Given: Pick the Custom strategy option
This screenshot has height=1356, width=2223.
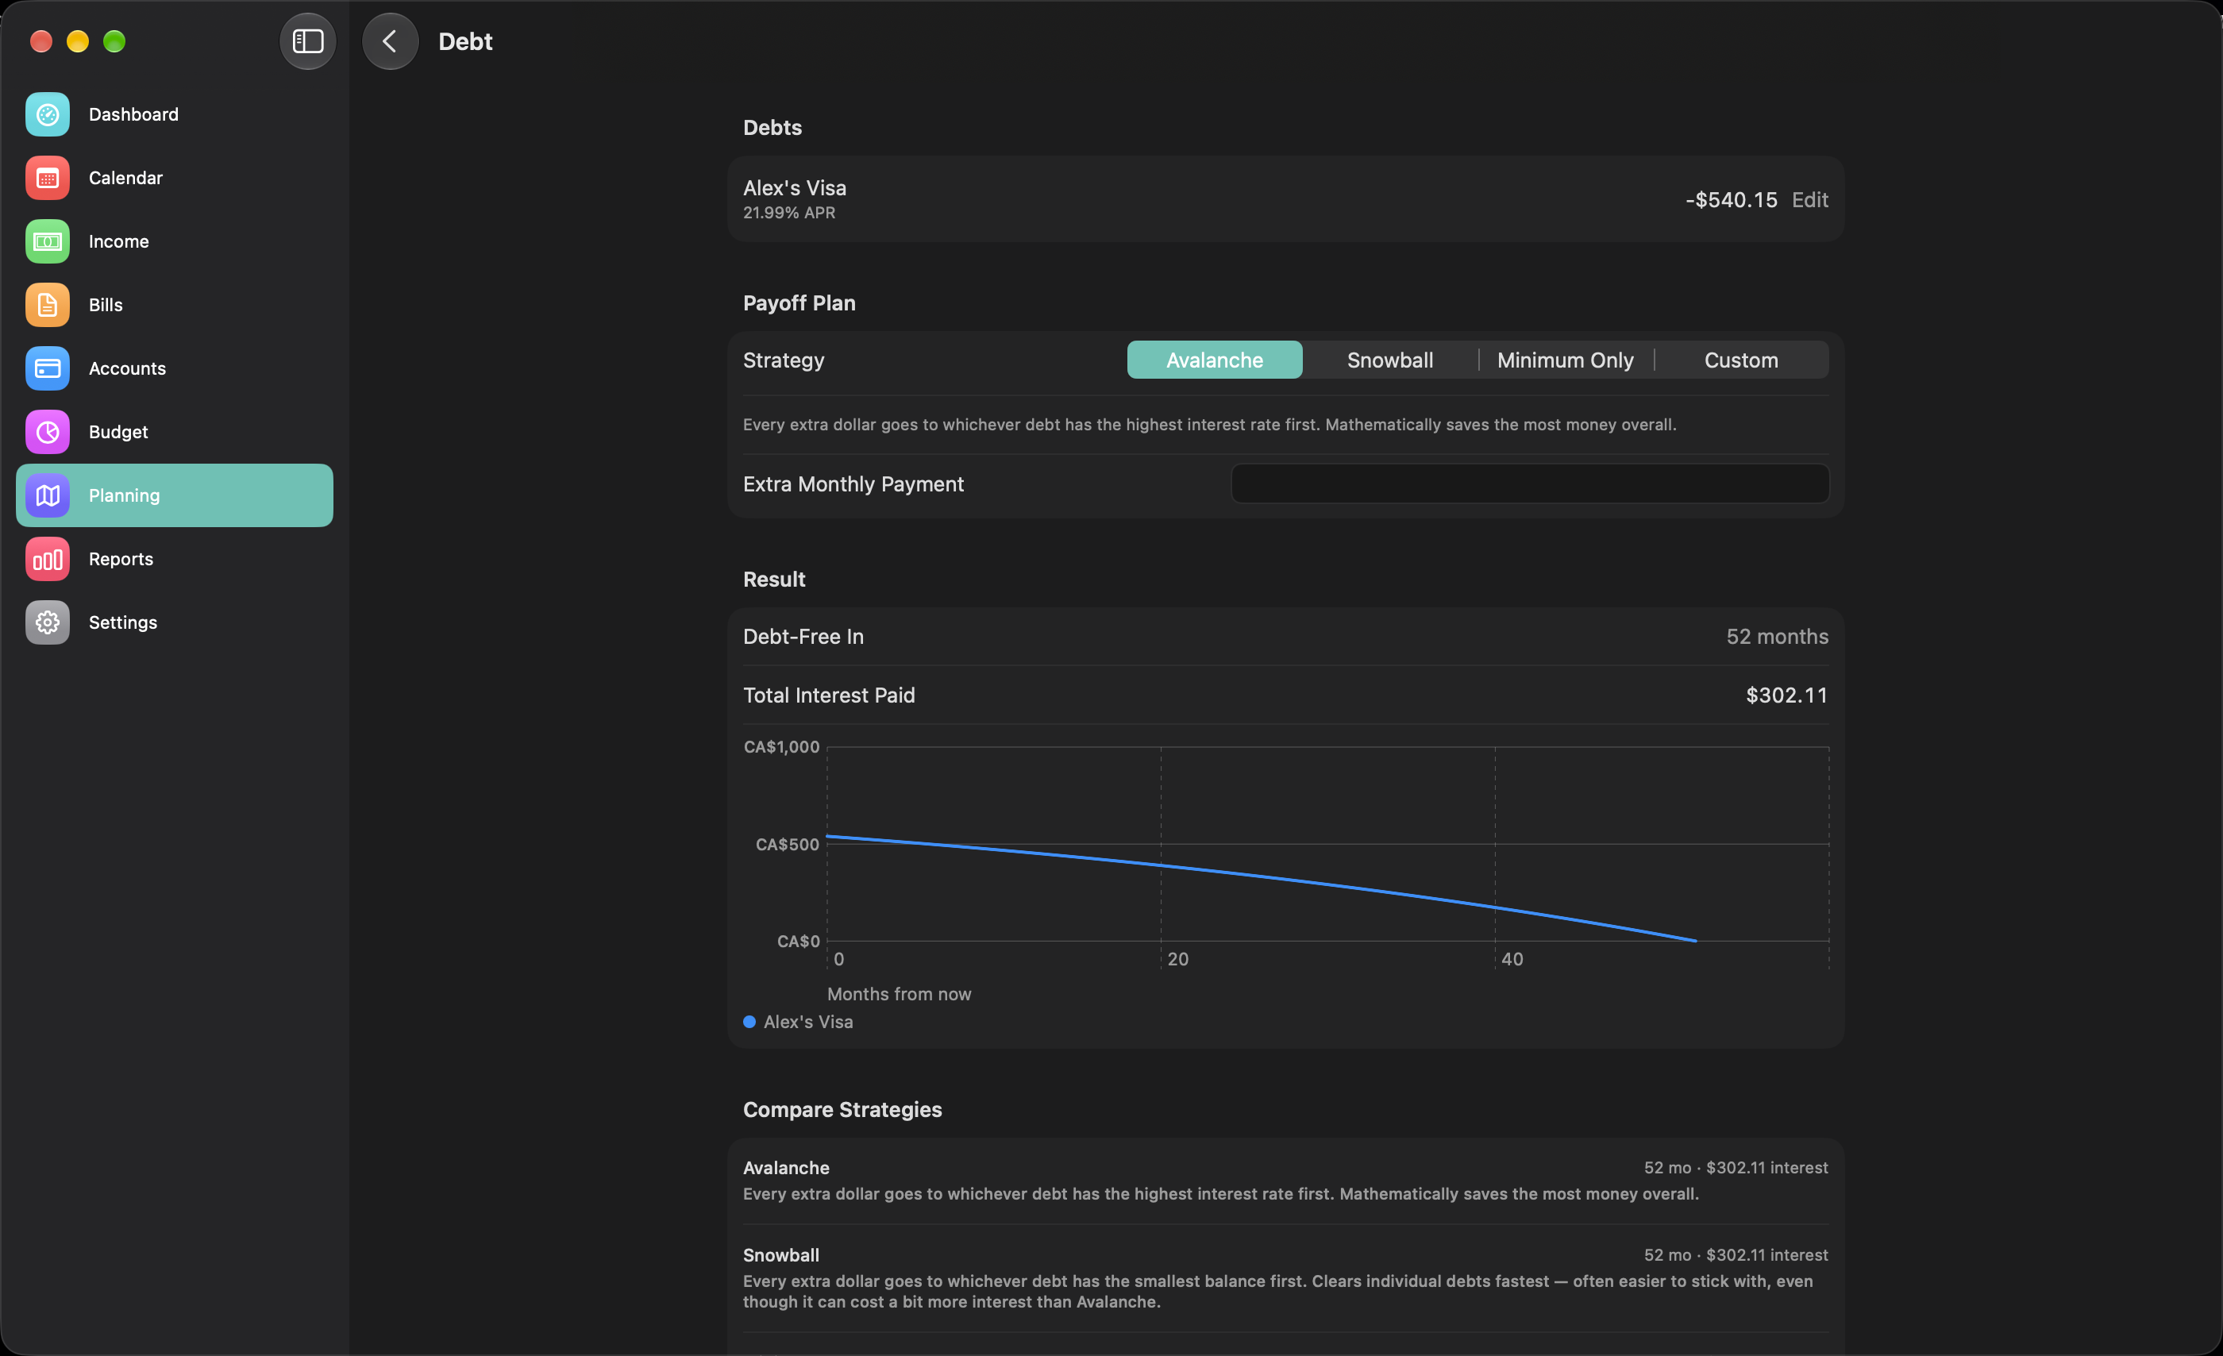Looking at the screenshot, I should coord(1741,360).
